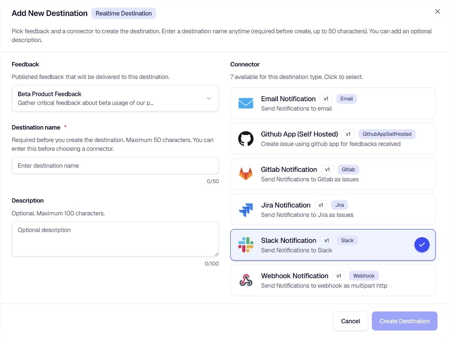The width and height of the screenshot is (449, 338).
Task: Click v1 badge on Github App
Action: pos(348,134)
